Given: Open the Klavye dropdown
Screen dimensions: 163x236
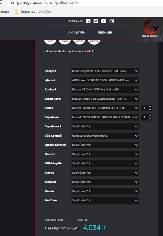Looking at the screenshot, I should point(105,173).
